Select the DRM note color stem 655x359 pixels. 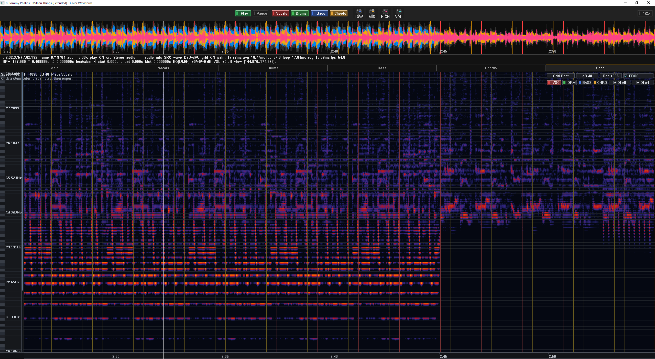coord(570,83)
